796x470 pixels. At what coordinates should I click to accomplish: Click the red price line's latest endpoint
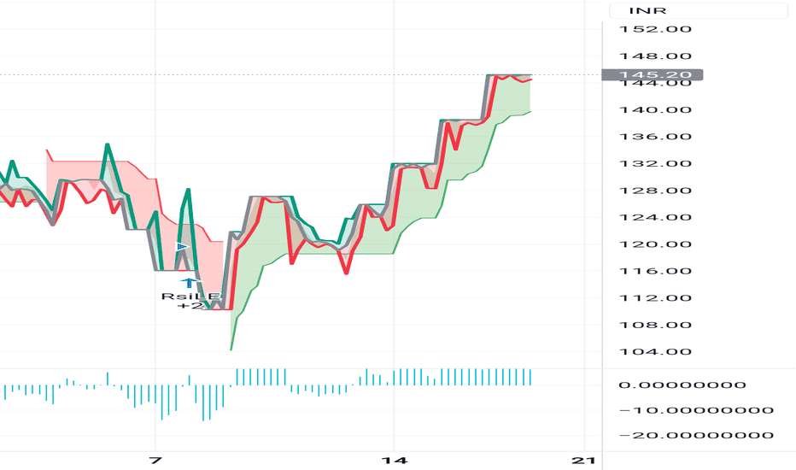pyautogui.click(x=530, y=79)
